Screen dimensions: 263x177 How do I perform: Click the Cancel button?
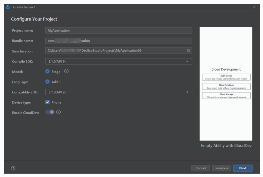pyautogui.click(x=200, y=168)
